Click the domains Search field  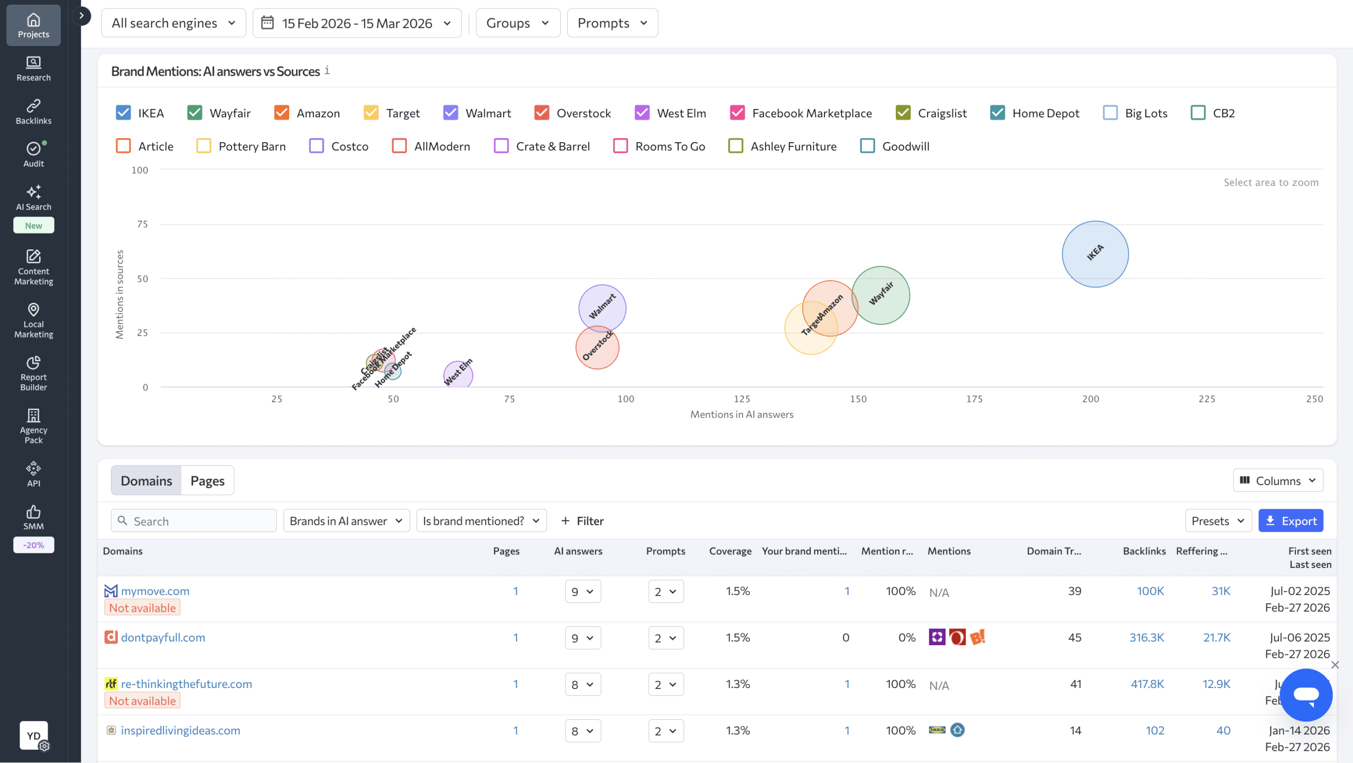pyautogui.click(x=193, y=520)
